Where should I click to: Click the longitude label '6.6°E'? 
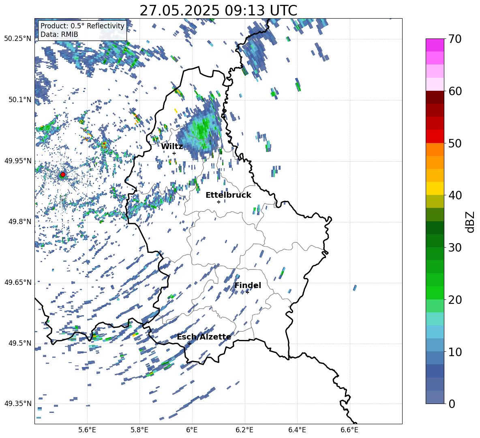(349, 430)
